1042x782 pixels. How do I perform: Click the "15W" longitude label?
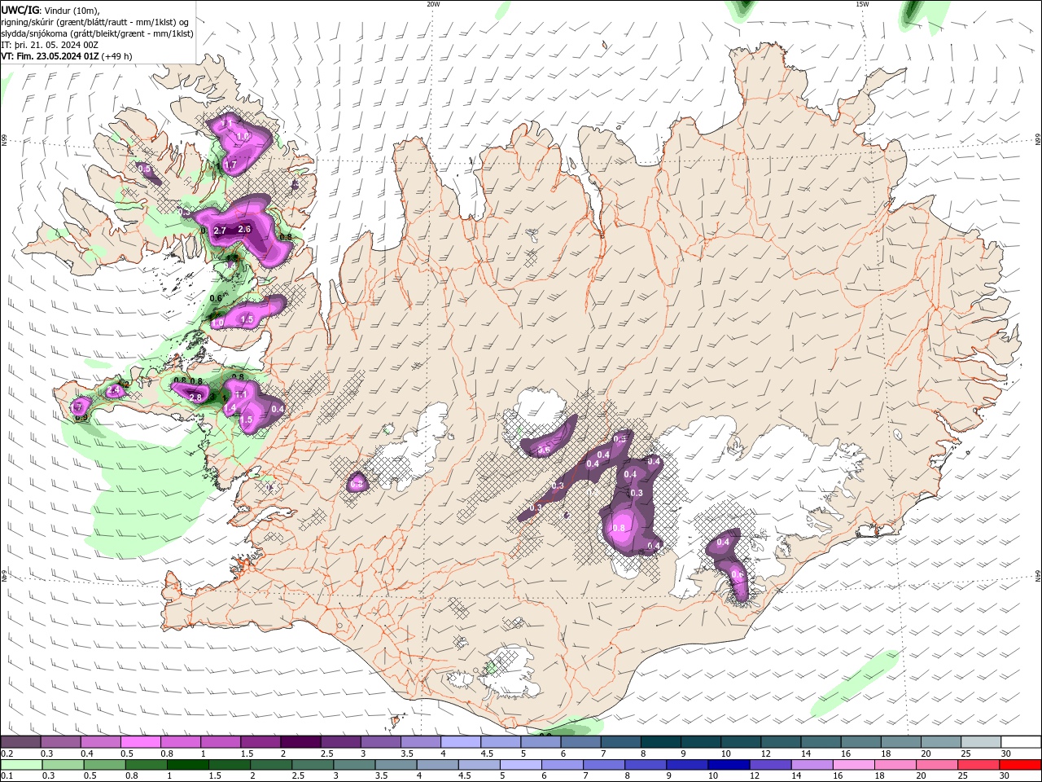[862, 4]
